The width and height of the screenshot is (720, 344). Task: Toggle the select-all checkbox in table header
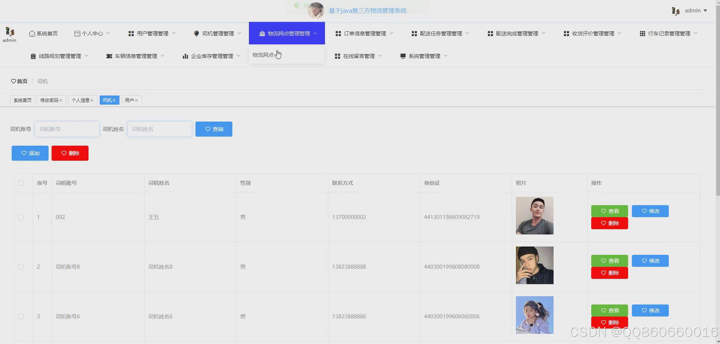point(21,183)
